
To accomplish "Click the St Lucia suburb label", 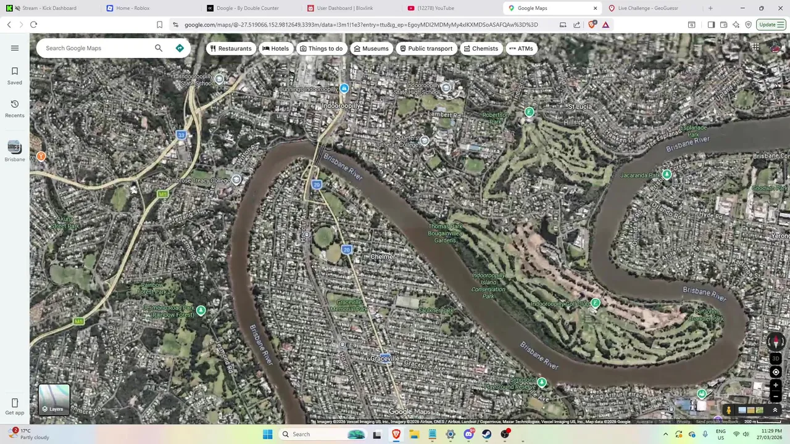I will (580, 107).
